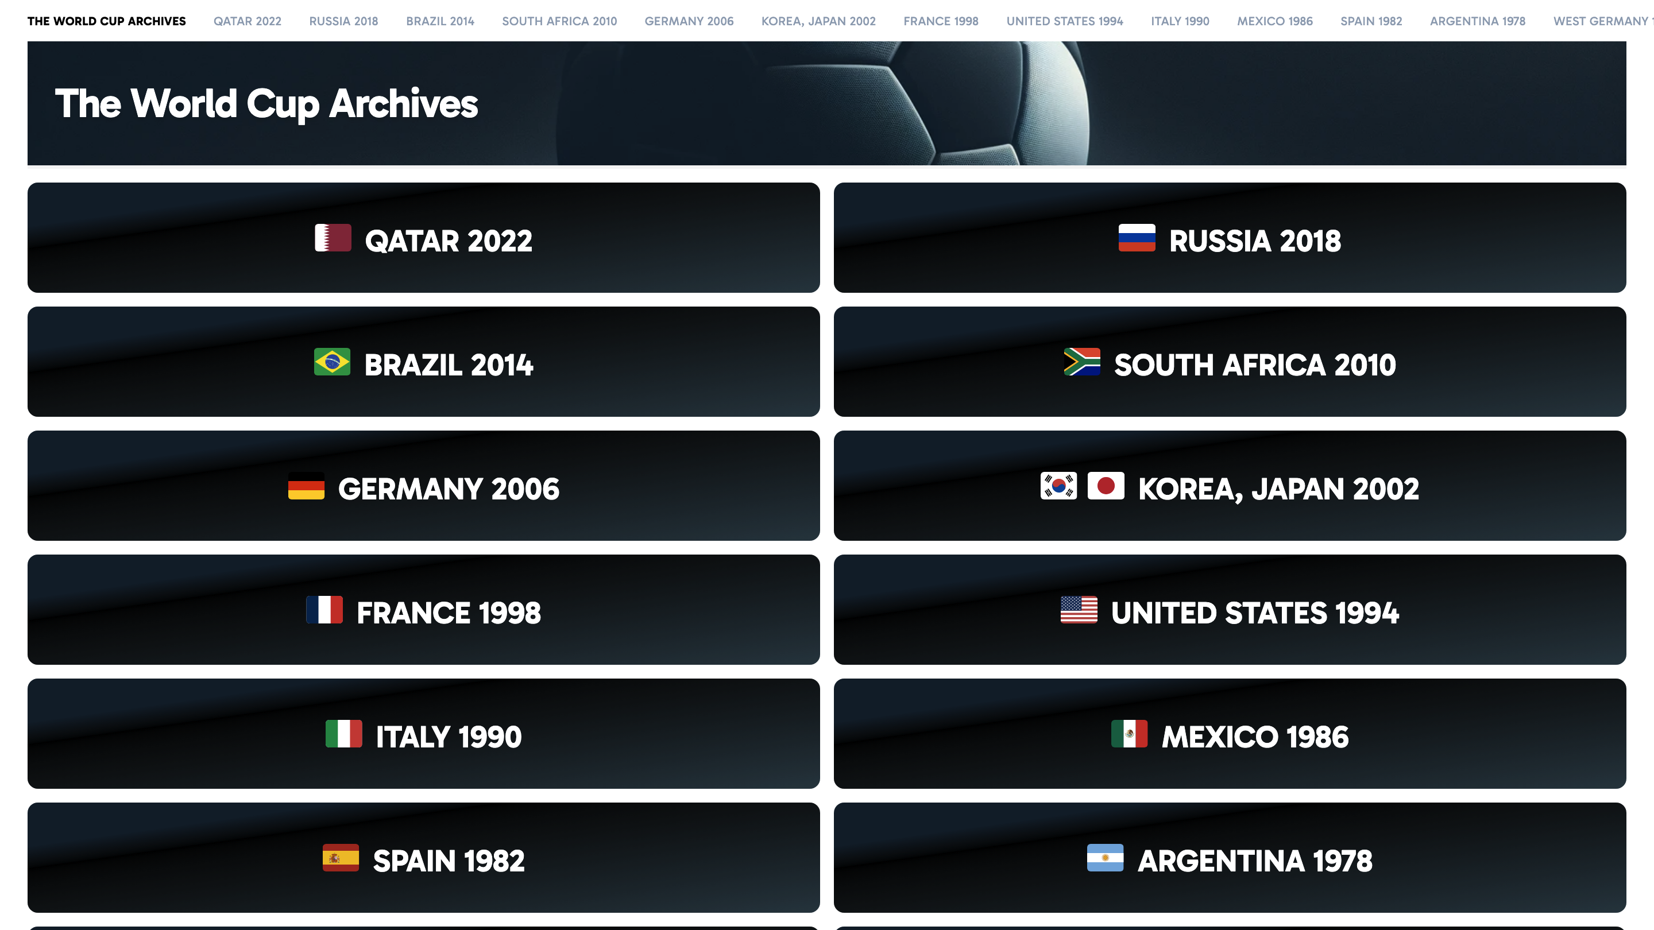Image resolution: width=1654 pixels, height=930 pixels.
Task: Click the Argentina flag icon
Action: (1105, 858)
